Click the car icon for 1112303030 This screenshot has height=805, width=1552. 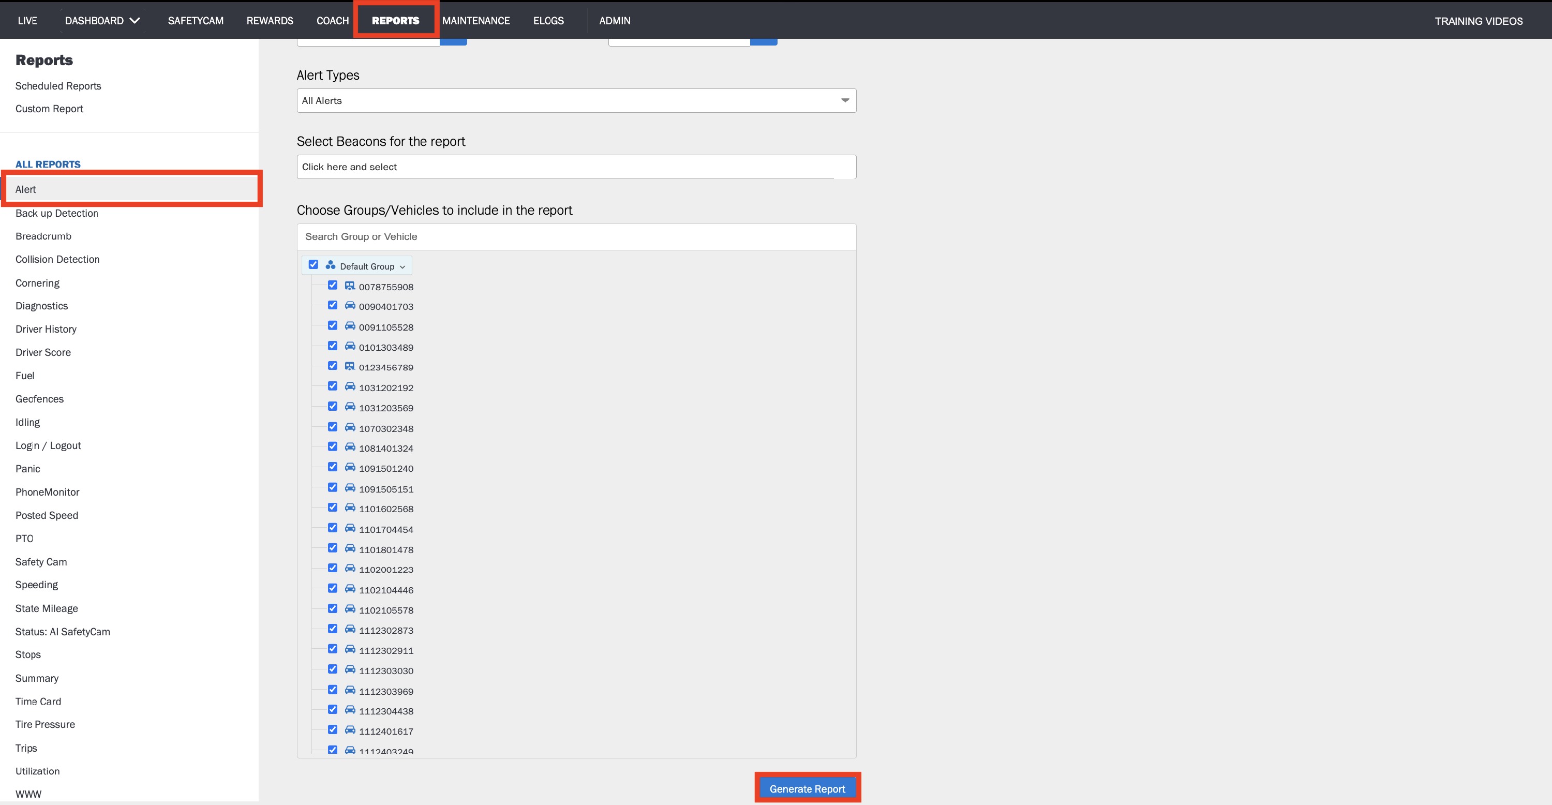click(349, 669)
